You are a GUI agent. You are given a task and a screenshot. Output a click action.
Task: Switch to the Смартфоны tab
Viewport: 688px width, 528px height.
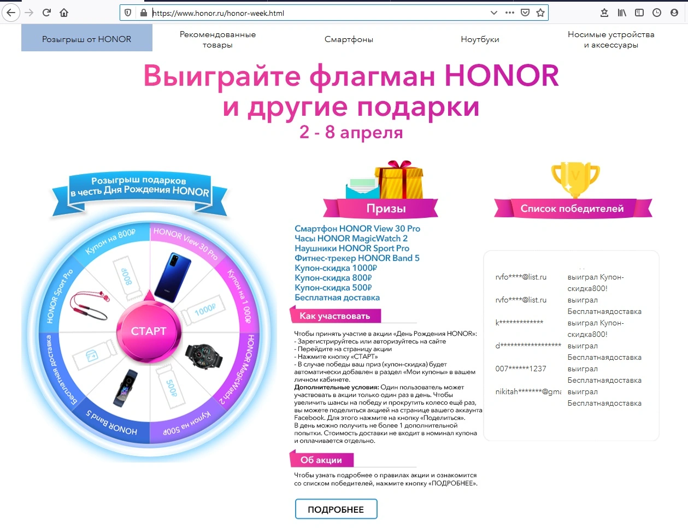[x=349, y=39]
